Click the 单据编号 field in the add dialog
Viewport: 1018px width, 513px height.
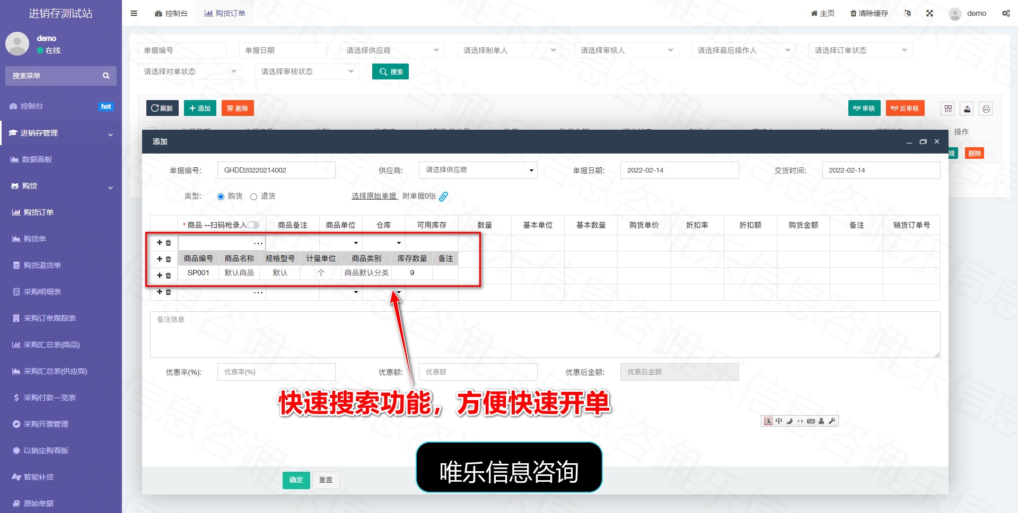click(x=276, y=170)
